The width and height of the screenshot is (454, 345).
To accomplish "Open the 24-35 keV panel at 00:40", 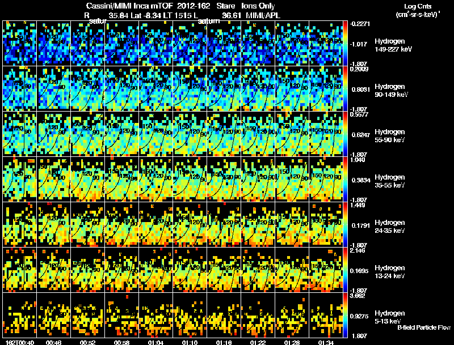I will pos(20,224).
